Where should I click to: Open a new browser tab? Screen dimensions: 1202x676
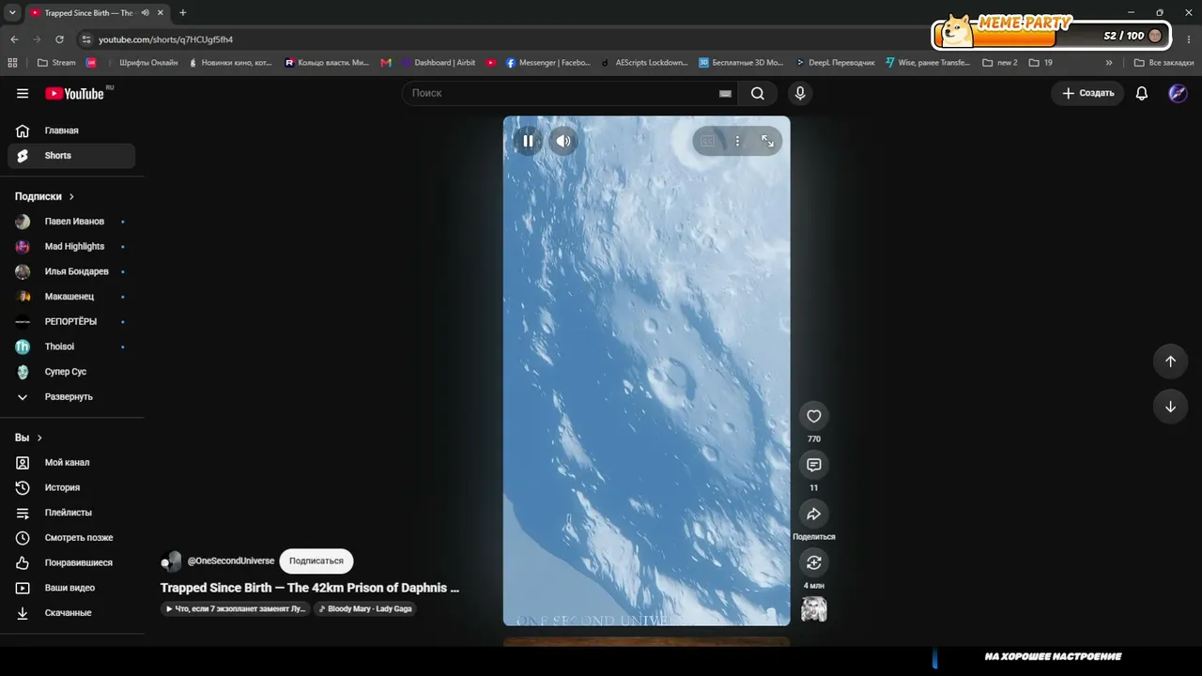coord(182,13)
